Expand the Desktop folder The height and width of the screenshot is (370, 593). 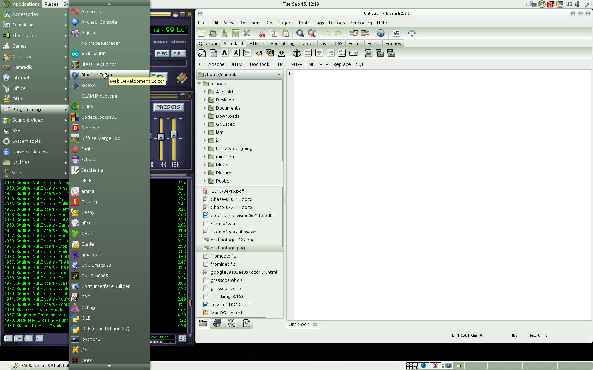point(204,100)
